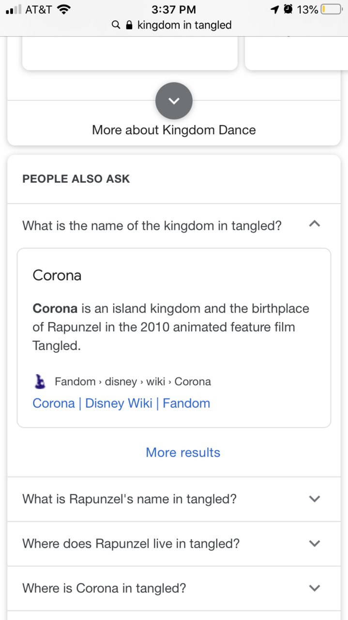Tap the padlock secure-site icon
348x620 pixels.
(x=129, y=25)
